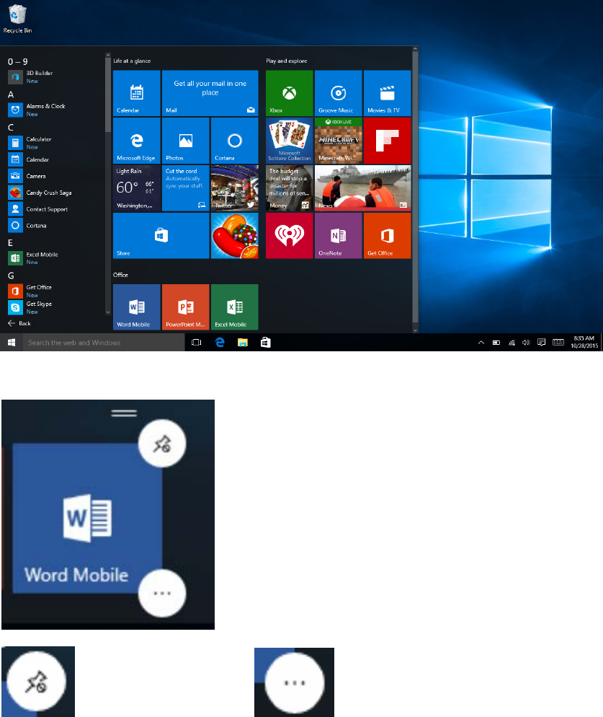603x717 pixels.
Task: Open the Minecraft tile
Action: (x=339, y=141)
